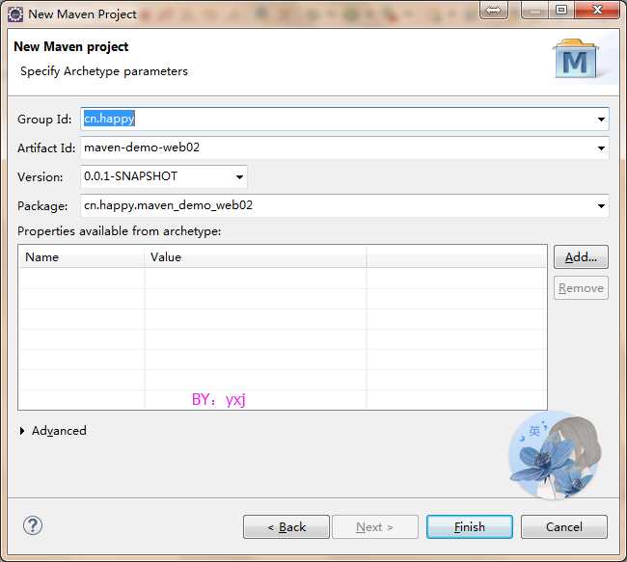The image size is (627, 562).
Task: Click the 'Specify Archetype parameters' subtitle
Action: [104, 71]
